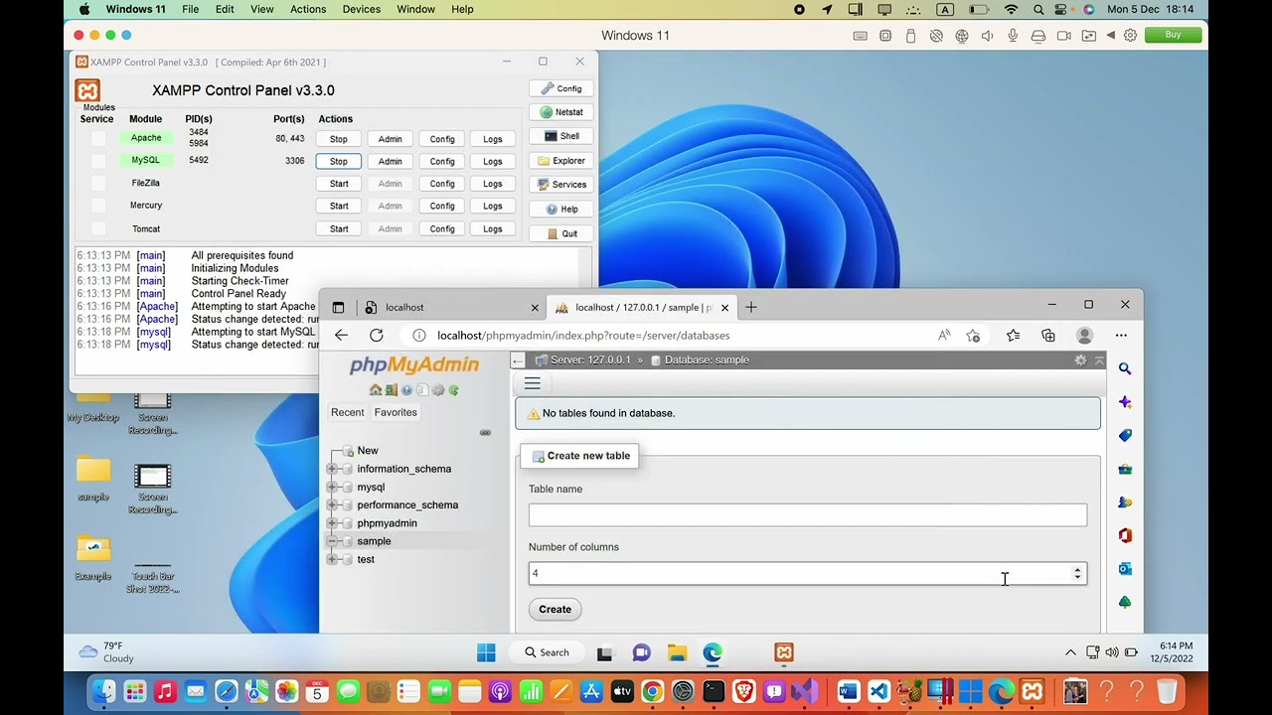1272x715 pixels.
Task: Click the browser address bar URL
Action: coord(583,336)
